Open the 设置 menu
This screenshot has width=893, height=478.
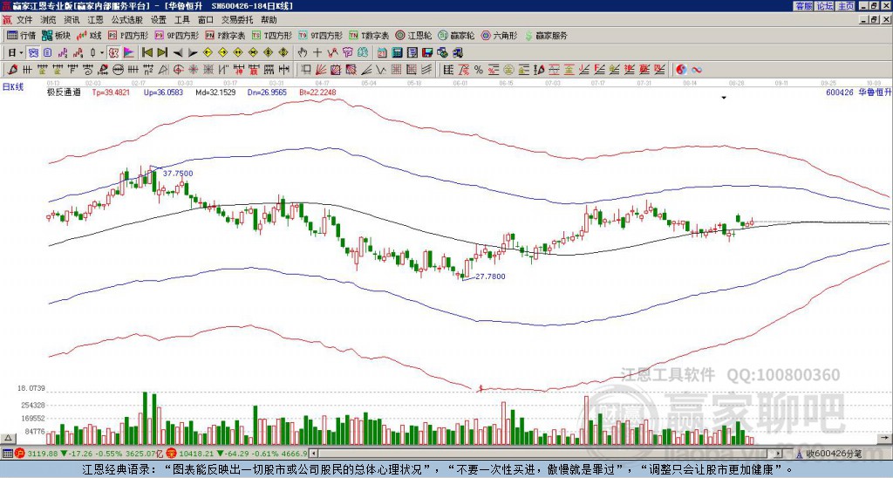tap(159, 20)
